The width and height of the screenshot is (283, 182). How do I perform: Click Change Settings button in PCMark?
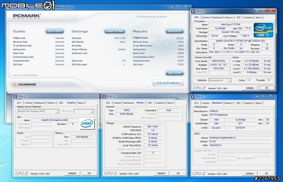pos(115,31)
